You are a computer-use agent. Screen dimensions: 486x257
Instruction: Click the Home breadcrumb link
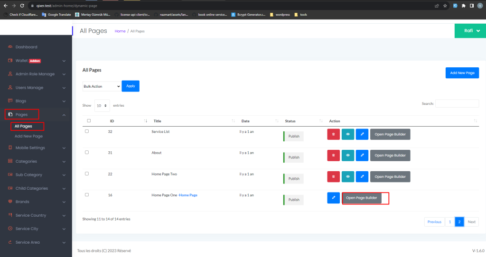click(x=120, y=31)
